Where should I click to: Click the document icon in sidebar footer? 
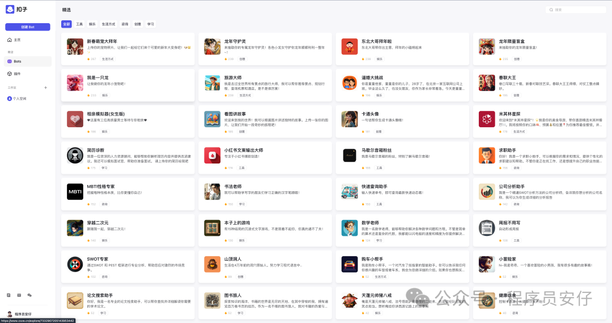click(8, 295)
